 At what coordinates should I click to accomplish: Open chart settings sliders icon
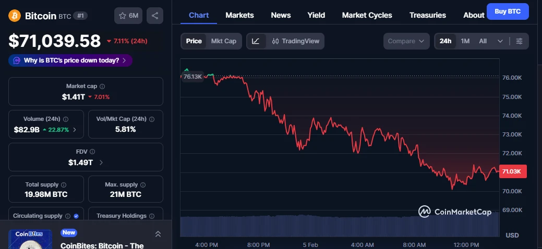pyautogui.click(x=519, y=41)
